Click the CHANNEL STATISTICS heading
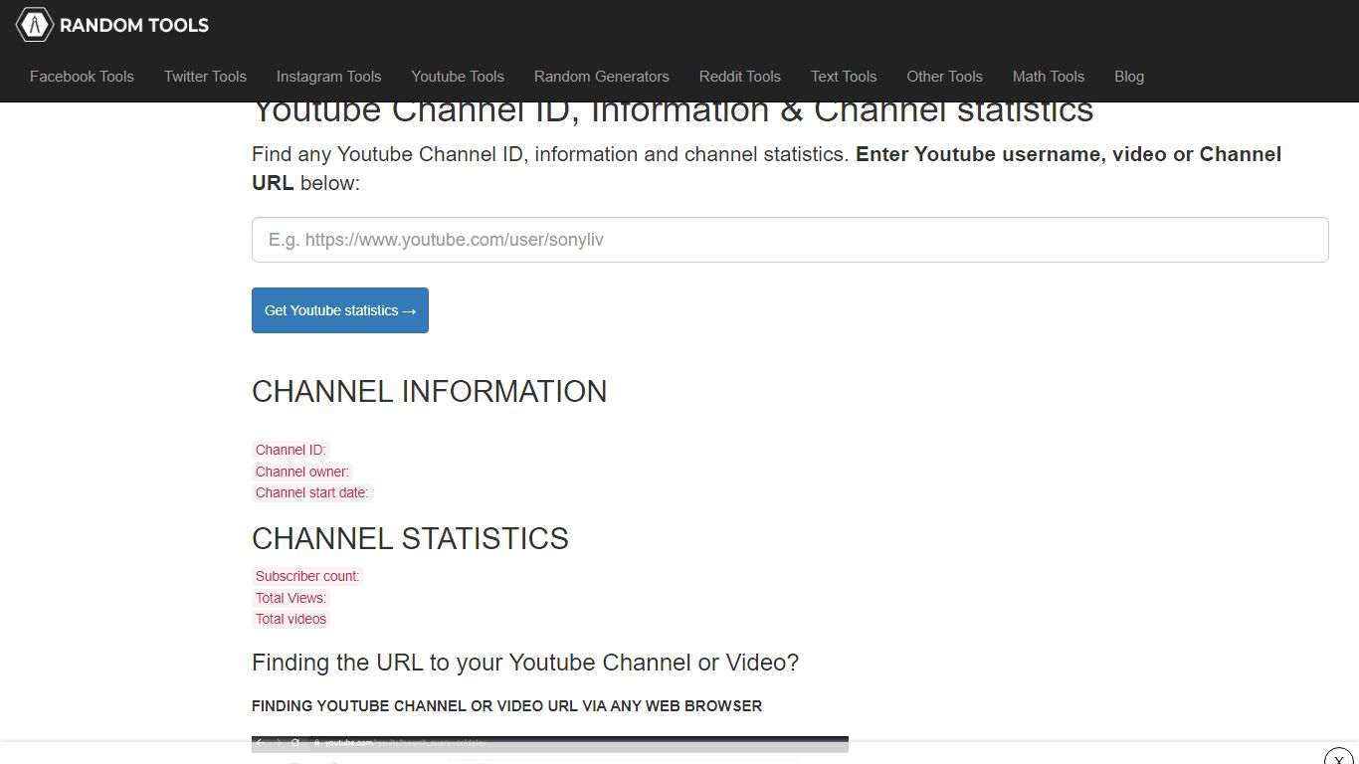The width and height of the screenshot is (1359, 764). pyautogui.click(x=410, y=539)
